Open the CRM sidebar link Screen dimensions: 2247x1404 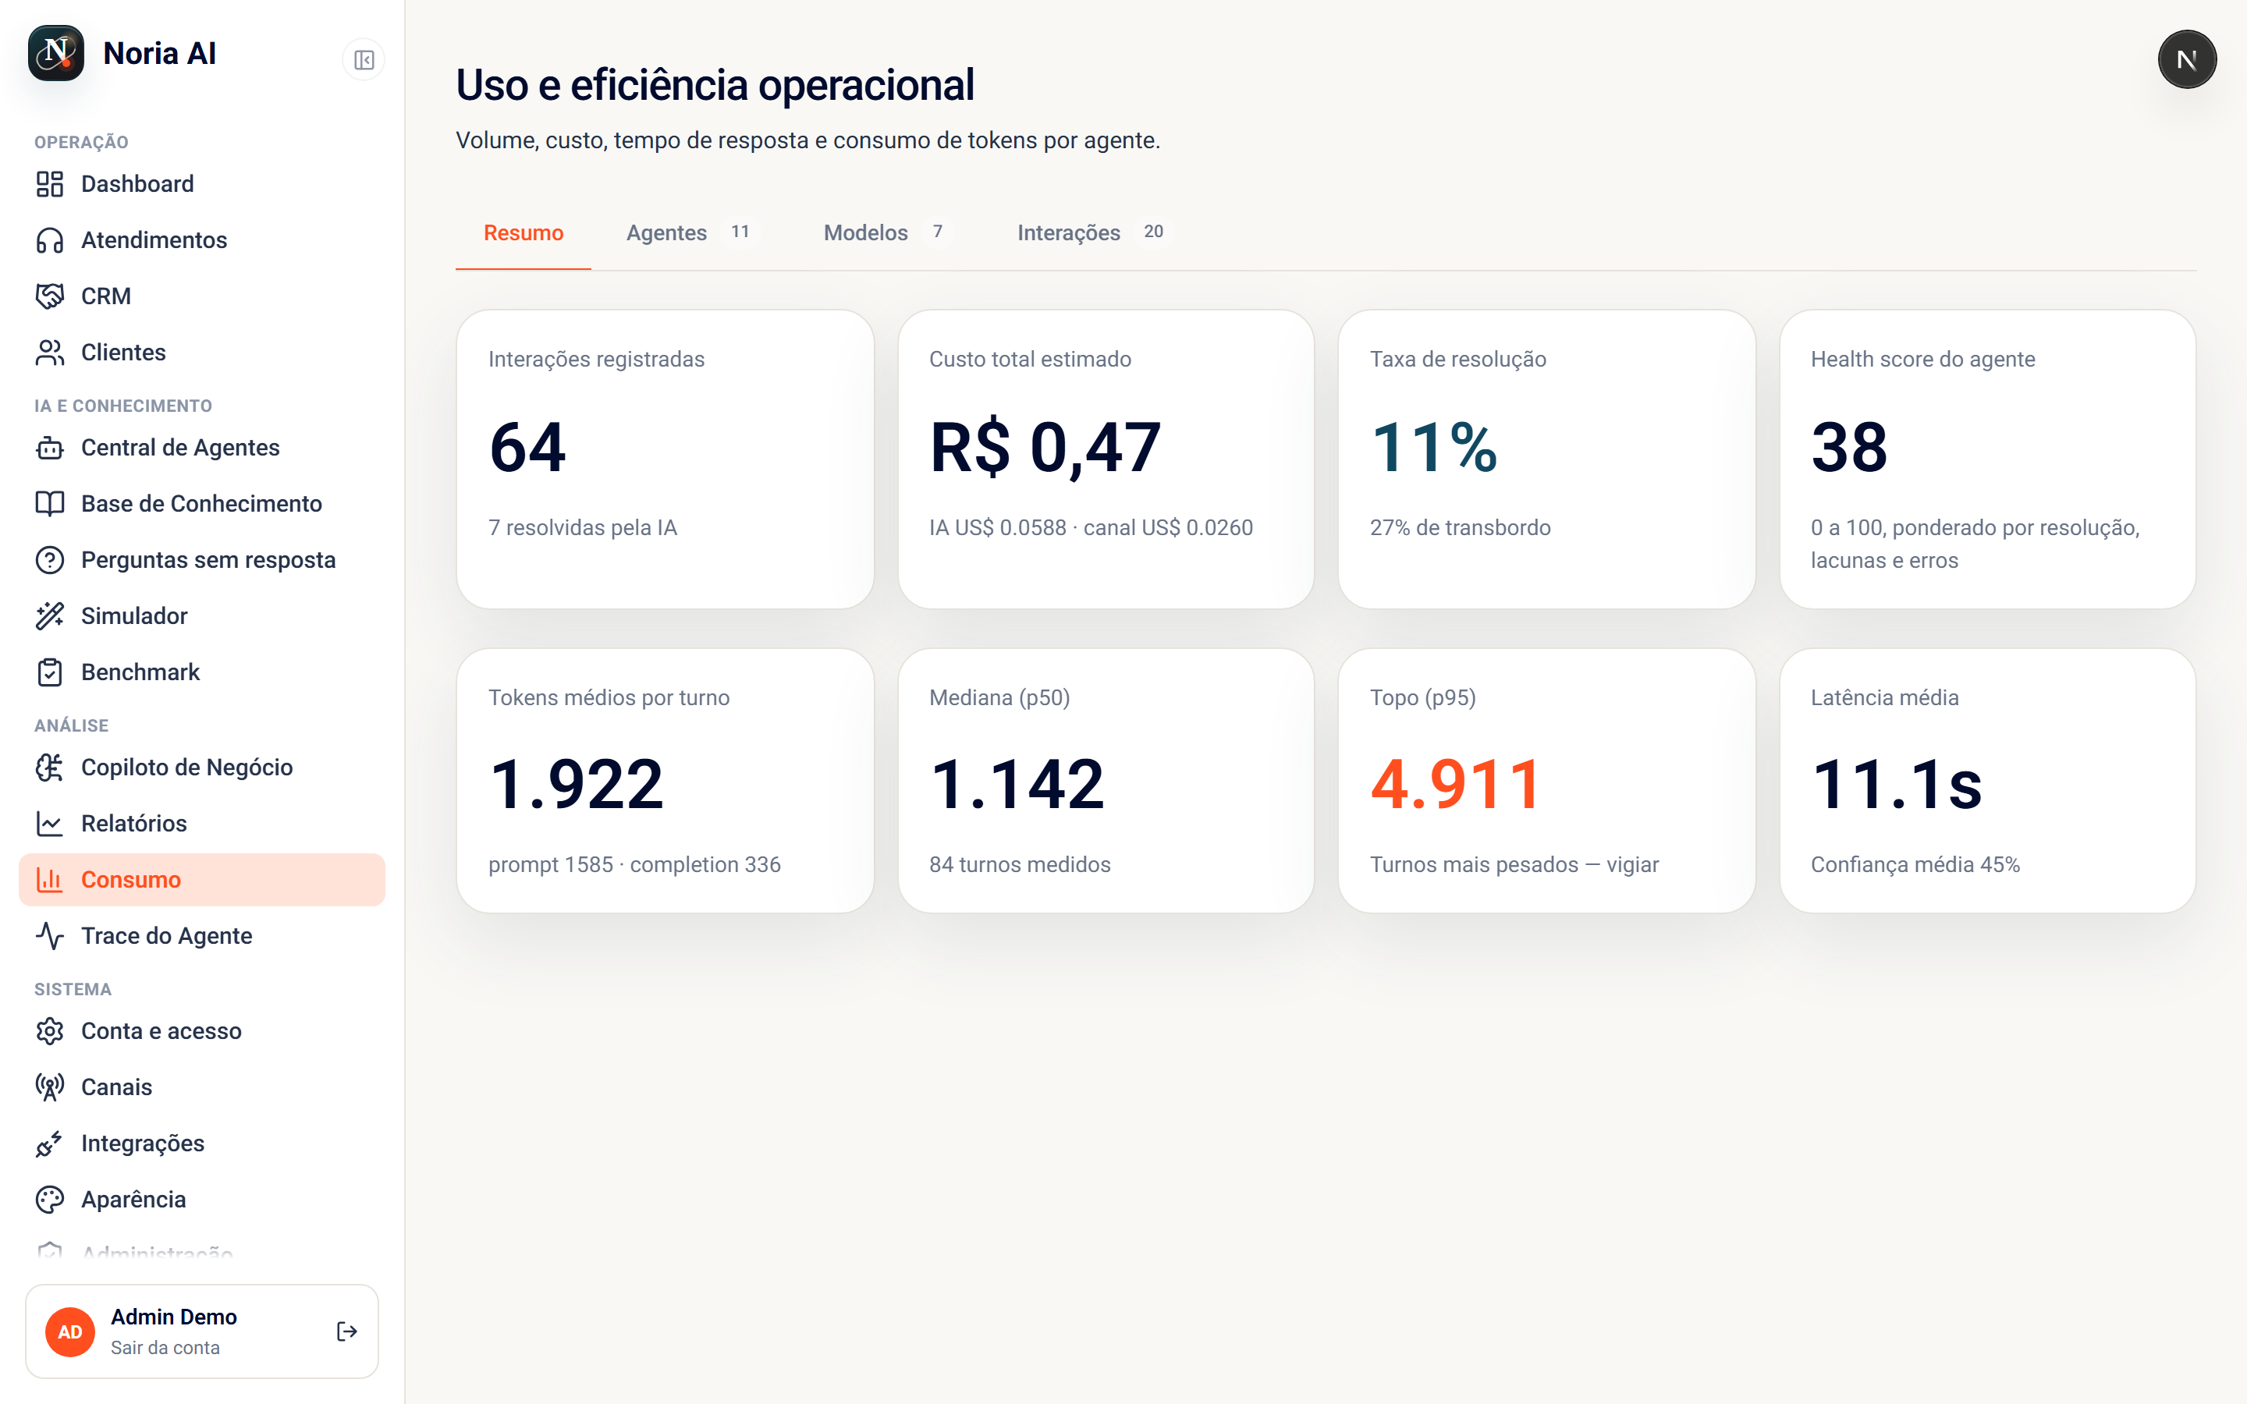pyautogui.click(x=201, y=296)
